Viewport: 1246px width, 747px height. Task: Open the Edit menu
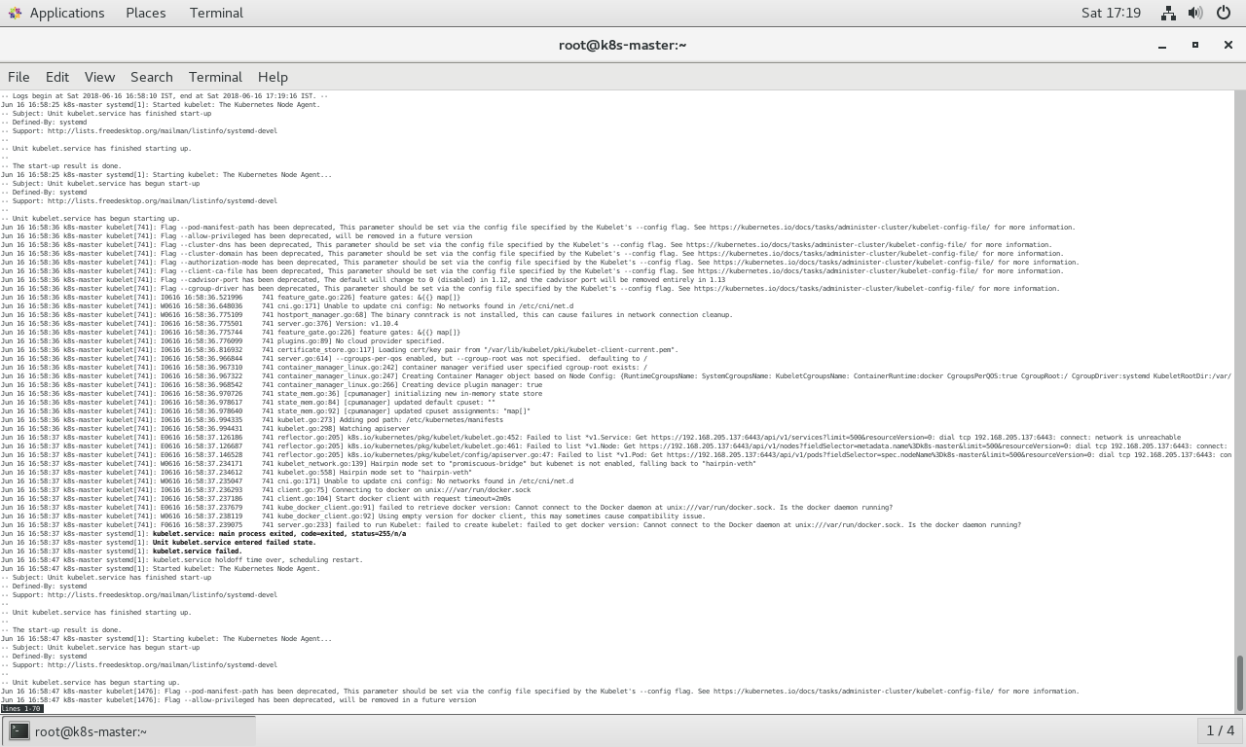(57, 77)
